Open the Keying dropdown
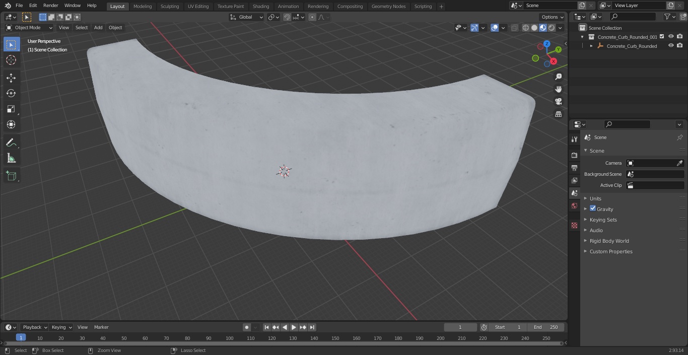 click(x=61, y=327)
